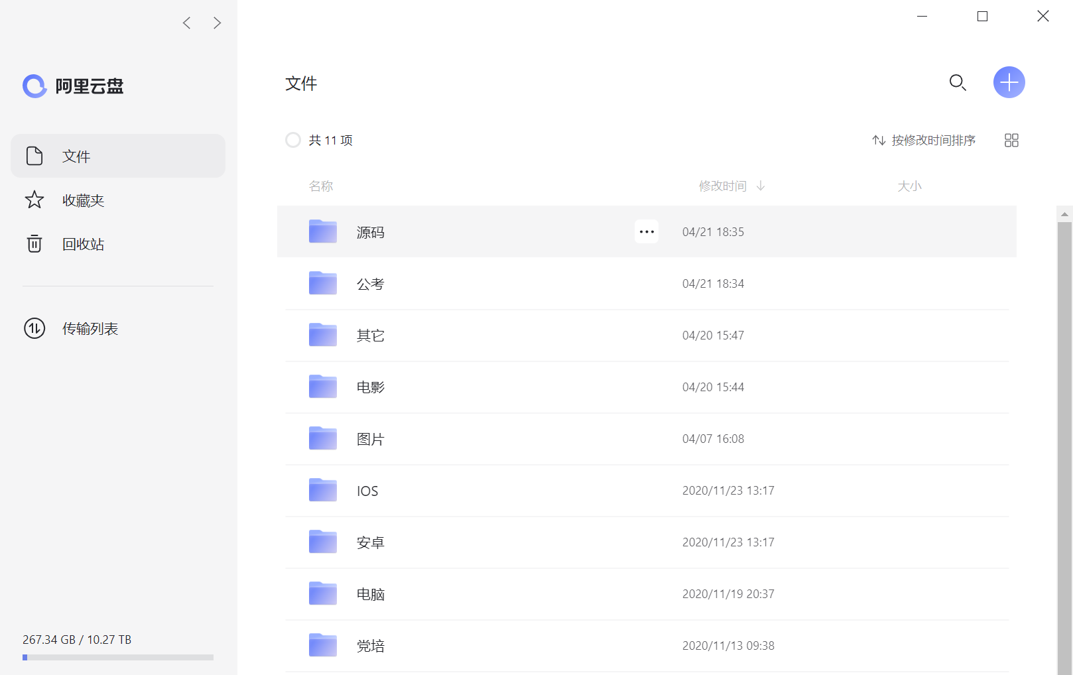Maximize the 阿里云盘 window

point(982,16)
